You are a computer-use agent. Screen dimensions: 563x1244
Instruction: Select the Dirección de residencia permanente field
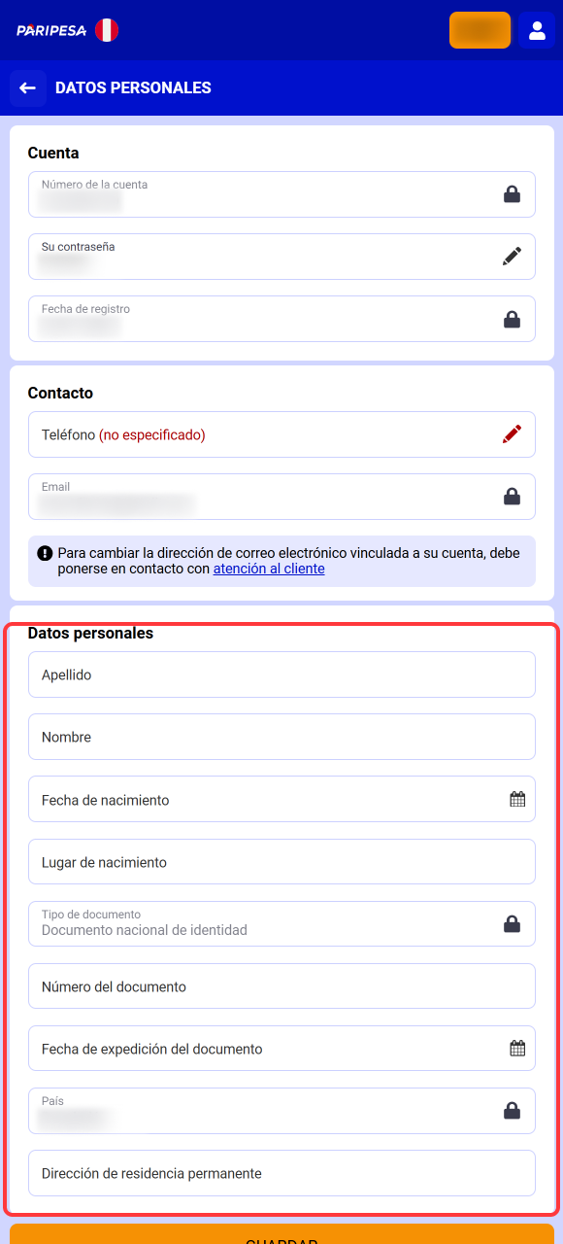point(281,1173)
